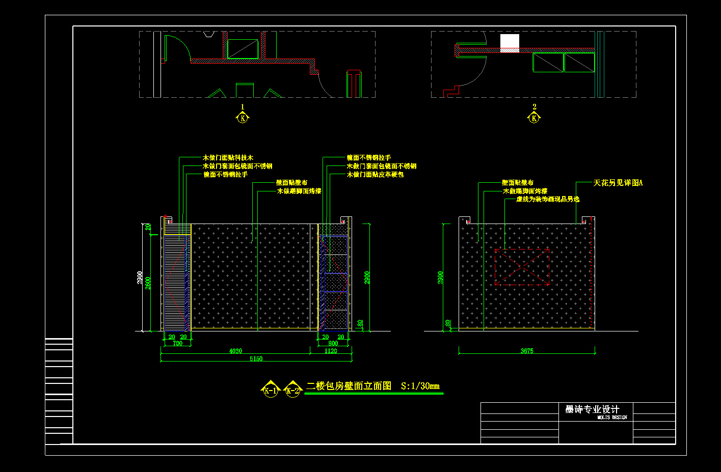Click the annotation 虚线为装饰画现品另选
This screenshot has width=721, height=472.
(x=548, y=199)
